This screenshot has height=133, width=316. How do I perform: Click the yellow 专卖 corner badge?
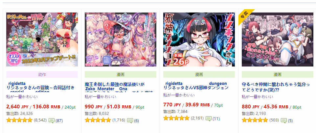(x=245, y=16)
